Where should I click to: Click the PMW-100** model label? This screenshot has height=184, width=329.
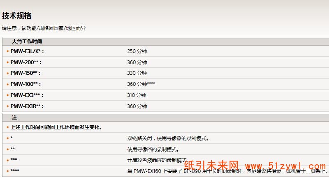(25, 84)
